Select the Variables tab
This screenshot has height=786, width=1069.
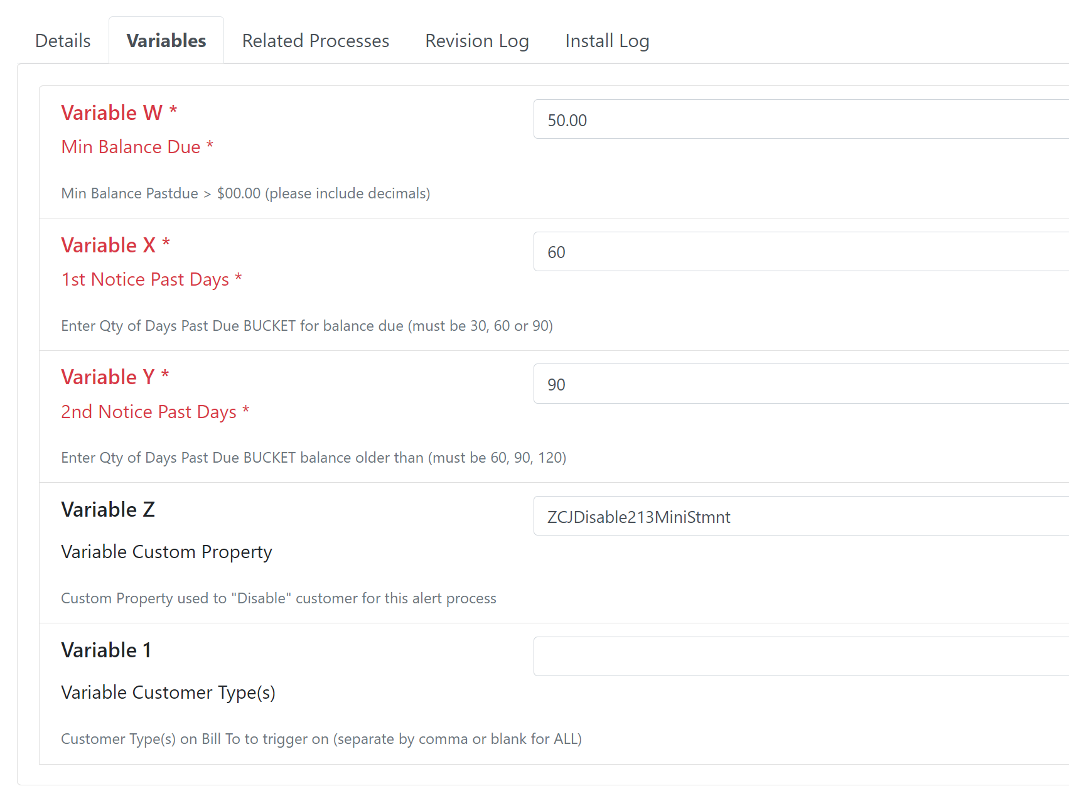tap(166, 41)
